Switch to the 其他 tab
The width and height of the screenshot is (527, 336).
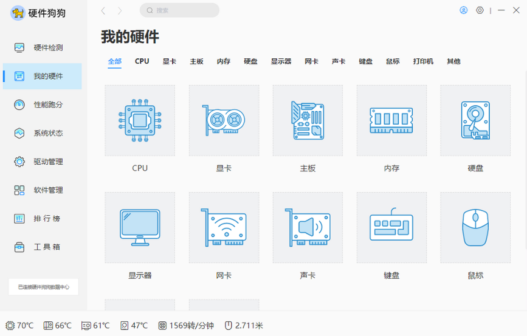pyautogui.click(x=453, y=61)
